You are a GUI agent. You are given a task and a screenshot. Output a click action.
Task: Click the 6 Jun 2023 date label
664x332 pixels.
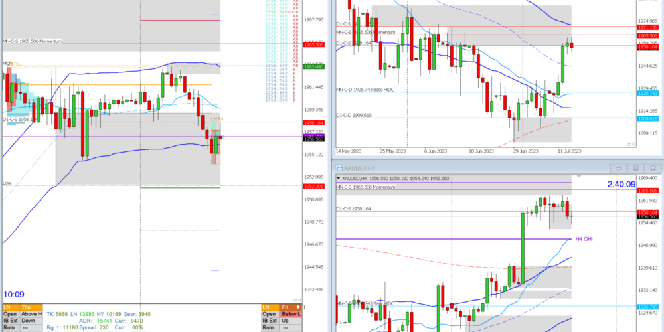(x=435, y=151)
